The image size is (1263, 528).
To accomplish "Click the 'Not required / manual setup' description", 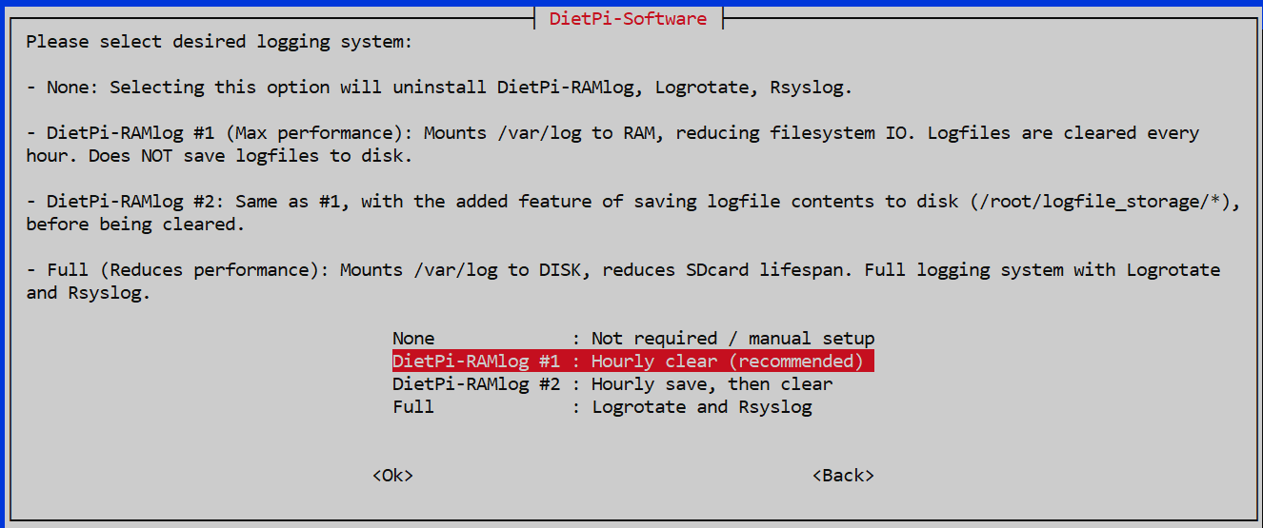I will (x=732, y=339).
